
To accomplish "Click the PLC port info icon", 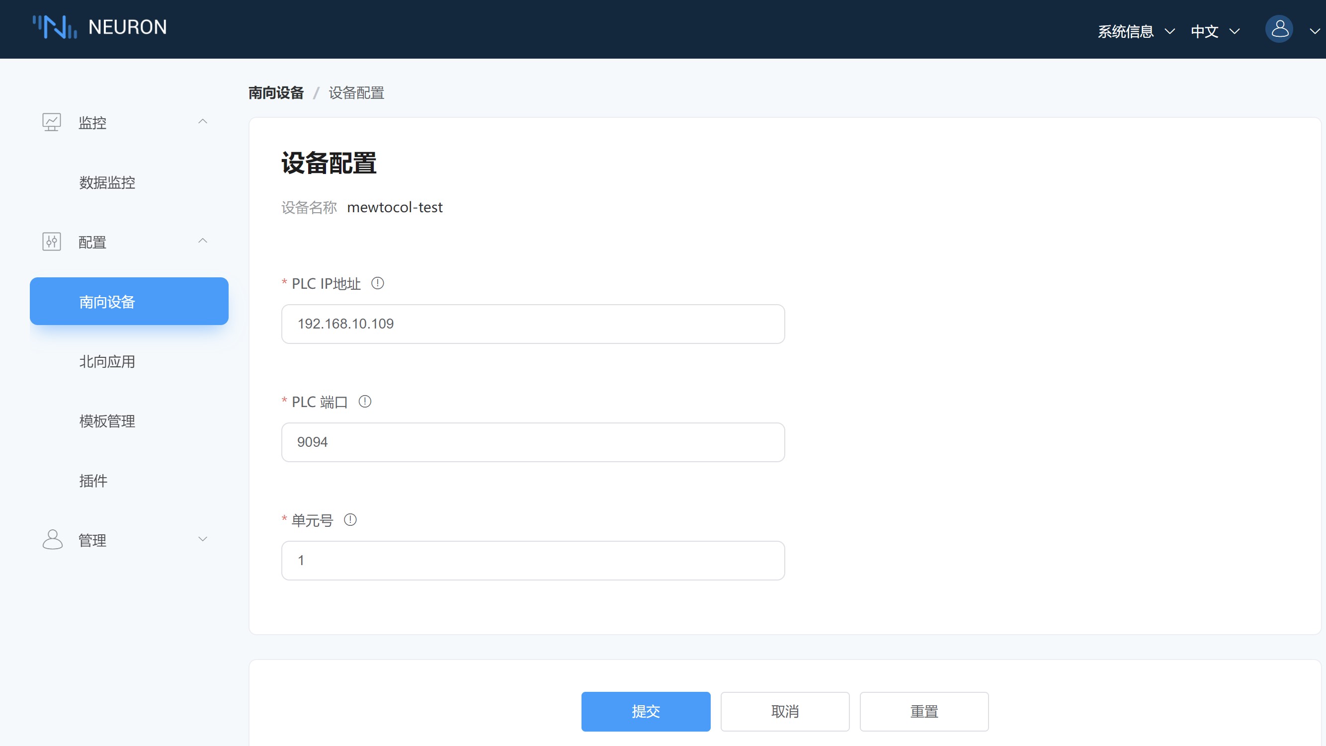I will coord(365,402).
